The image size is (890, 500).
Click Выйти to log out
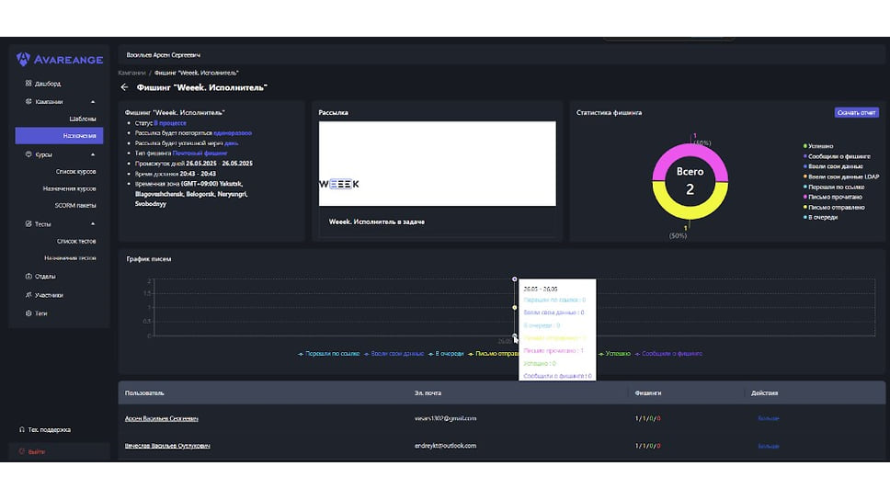click(x=37, y=452)
